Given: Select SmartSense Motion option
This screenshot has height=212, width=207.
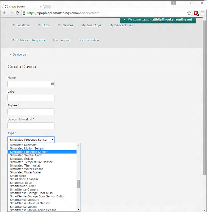Looking at the screenshot, I should (x=42, y=207).
